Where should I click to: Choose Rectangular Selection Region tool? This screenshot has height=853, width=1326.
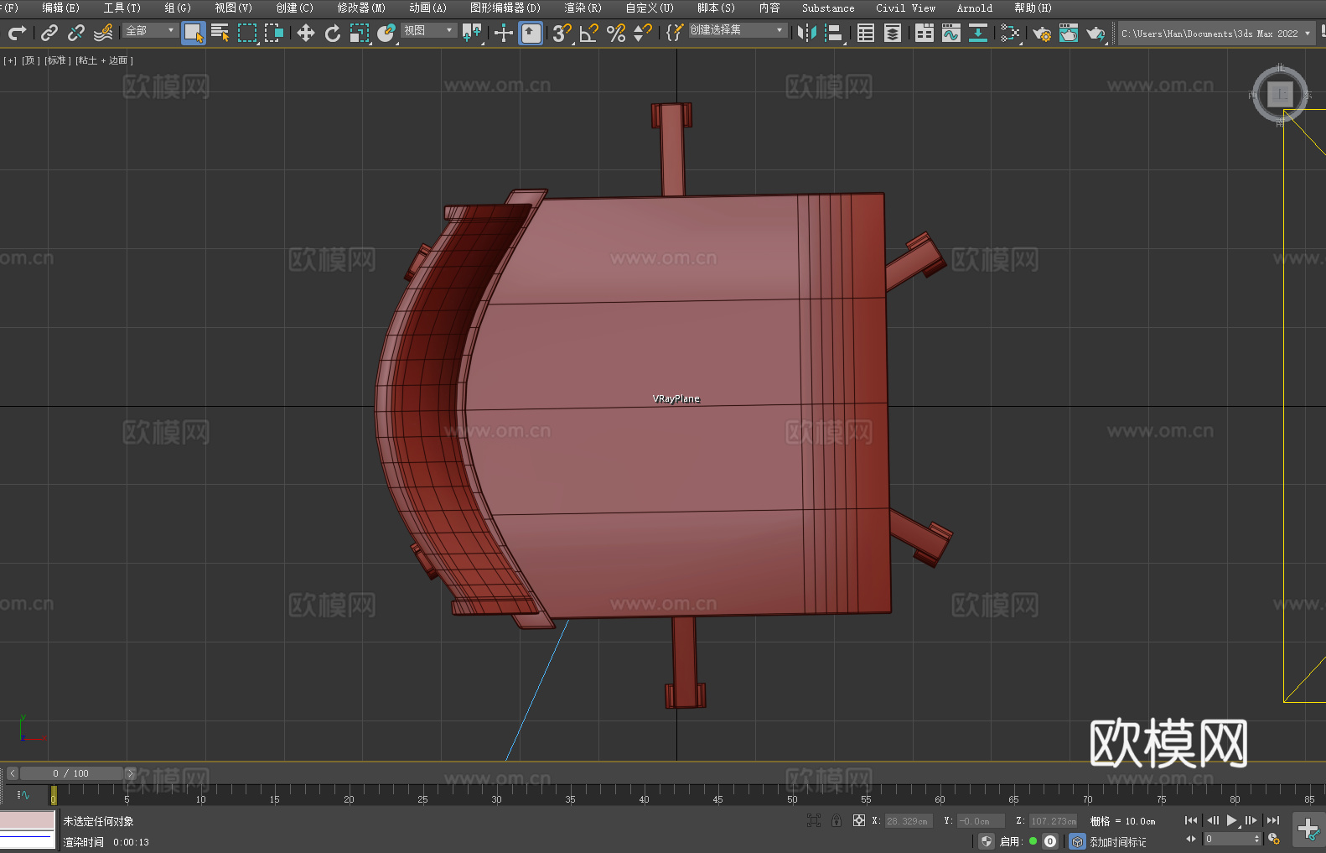coord(247,33)
